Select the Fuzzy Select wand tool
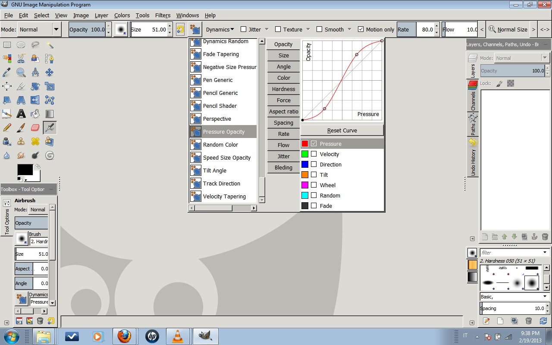This screenshot has width=552, height=345. tap(50, 45)
